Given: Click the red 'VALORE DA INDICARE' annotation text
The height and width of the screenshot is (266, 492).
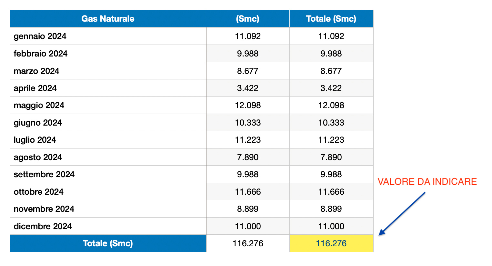Looking at the screenshot, I should tap(427, 181).
